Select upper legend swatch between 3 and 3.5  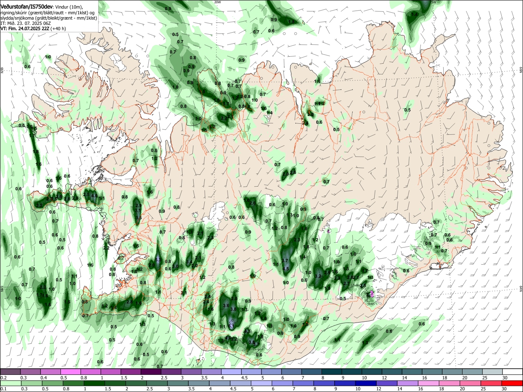pyautogui.click(x=190, y=372)
